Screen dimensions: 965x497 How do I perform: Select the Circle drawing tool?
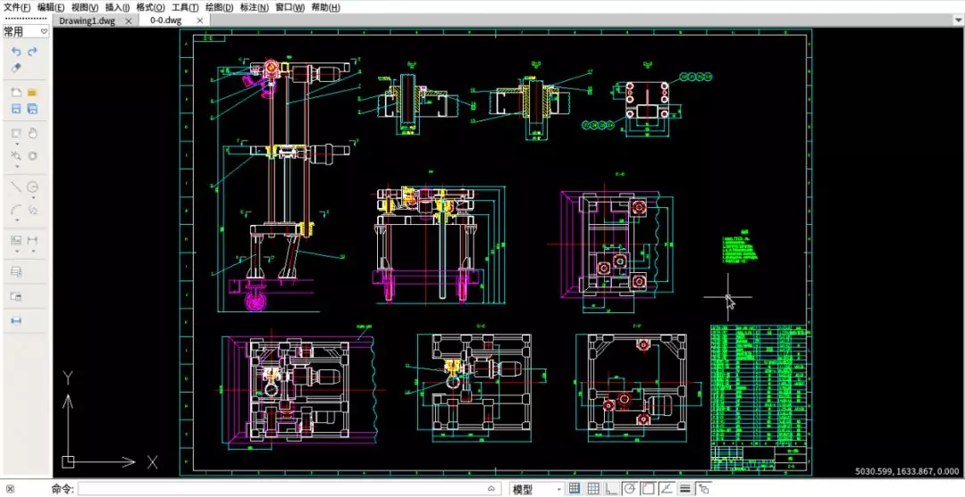[33, 186]
